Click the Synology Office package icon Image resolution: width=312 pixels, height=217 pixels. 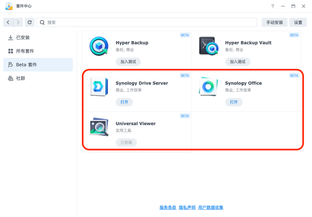click(208, 86)
